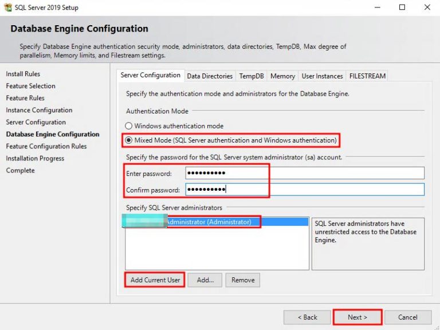Viewport: 440px width, 330px height.
Task: Maximize the setup window
Action: point(402,7)
